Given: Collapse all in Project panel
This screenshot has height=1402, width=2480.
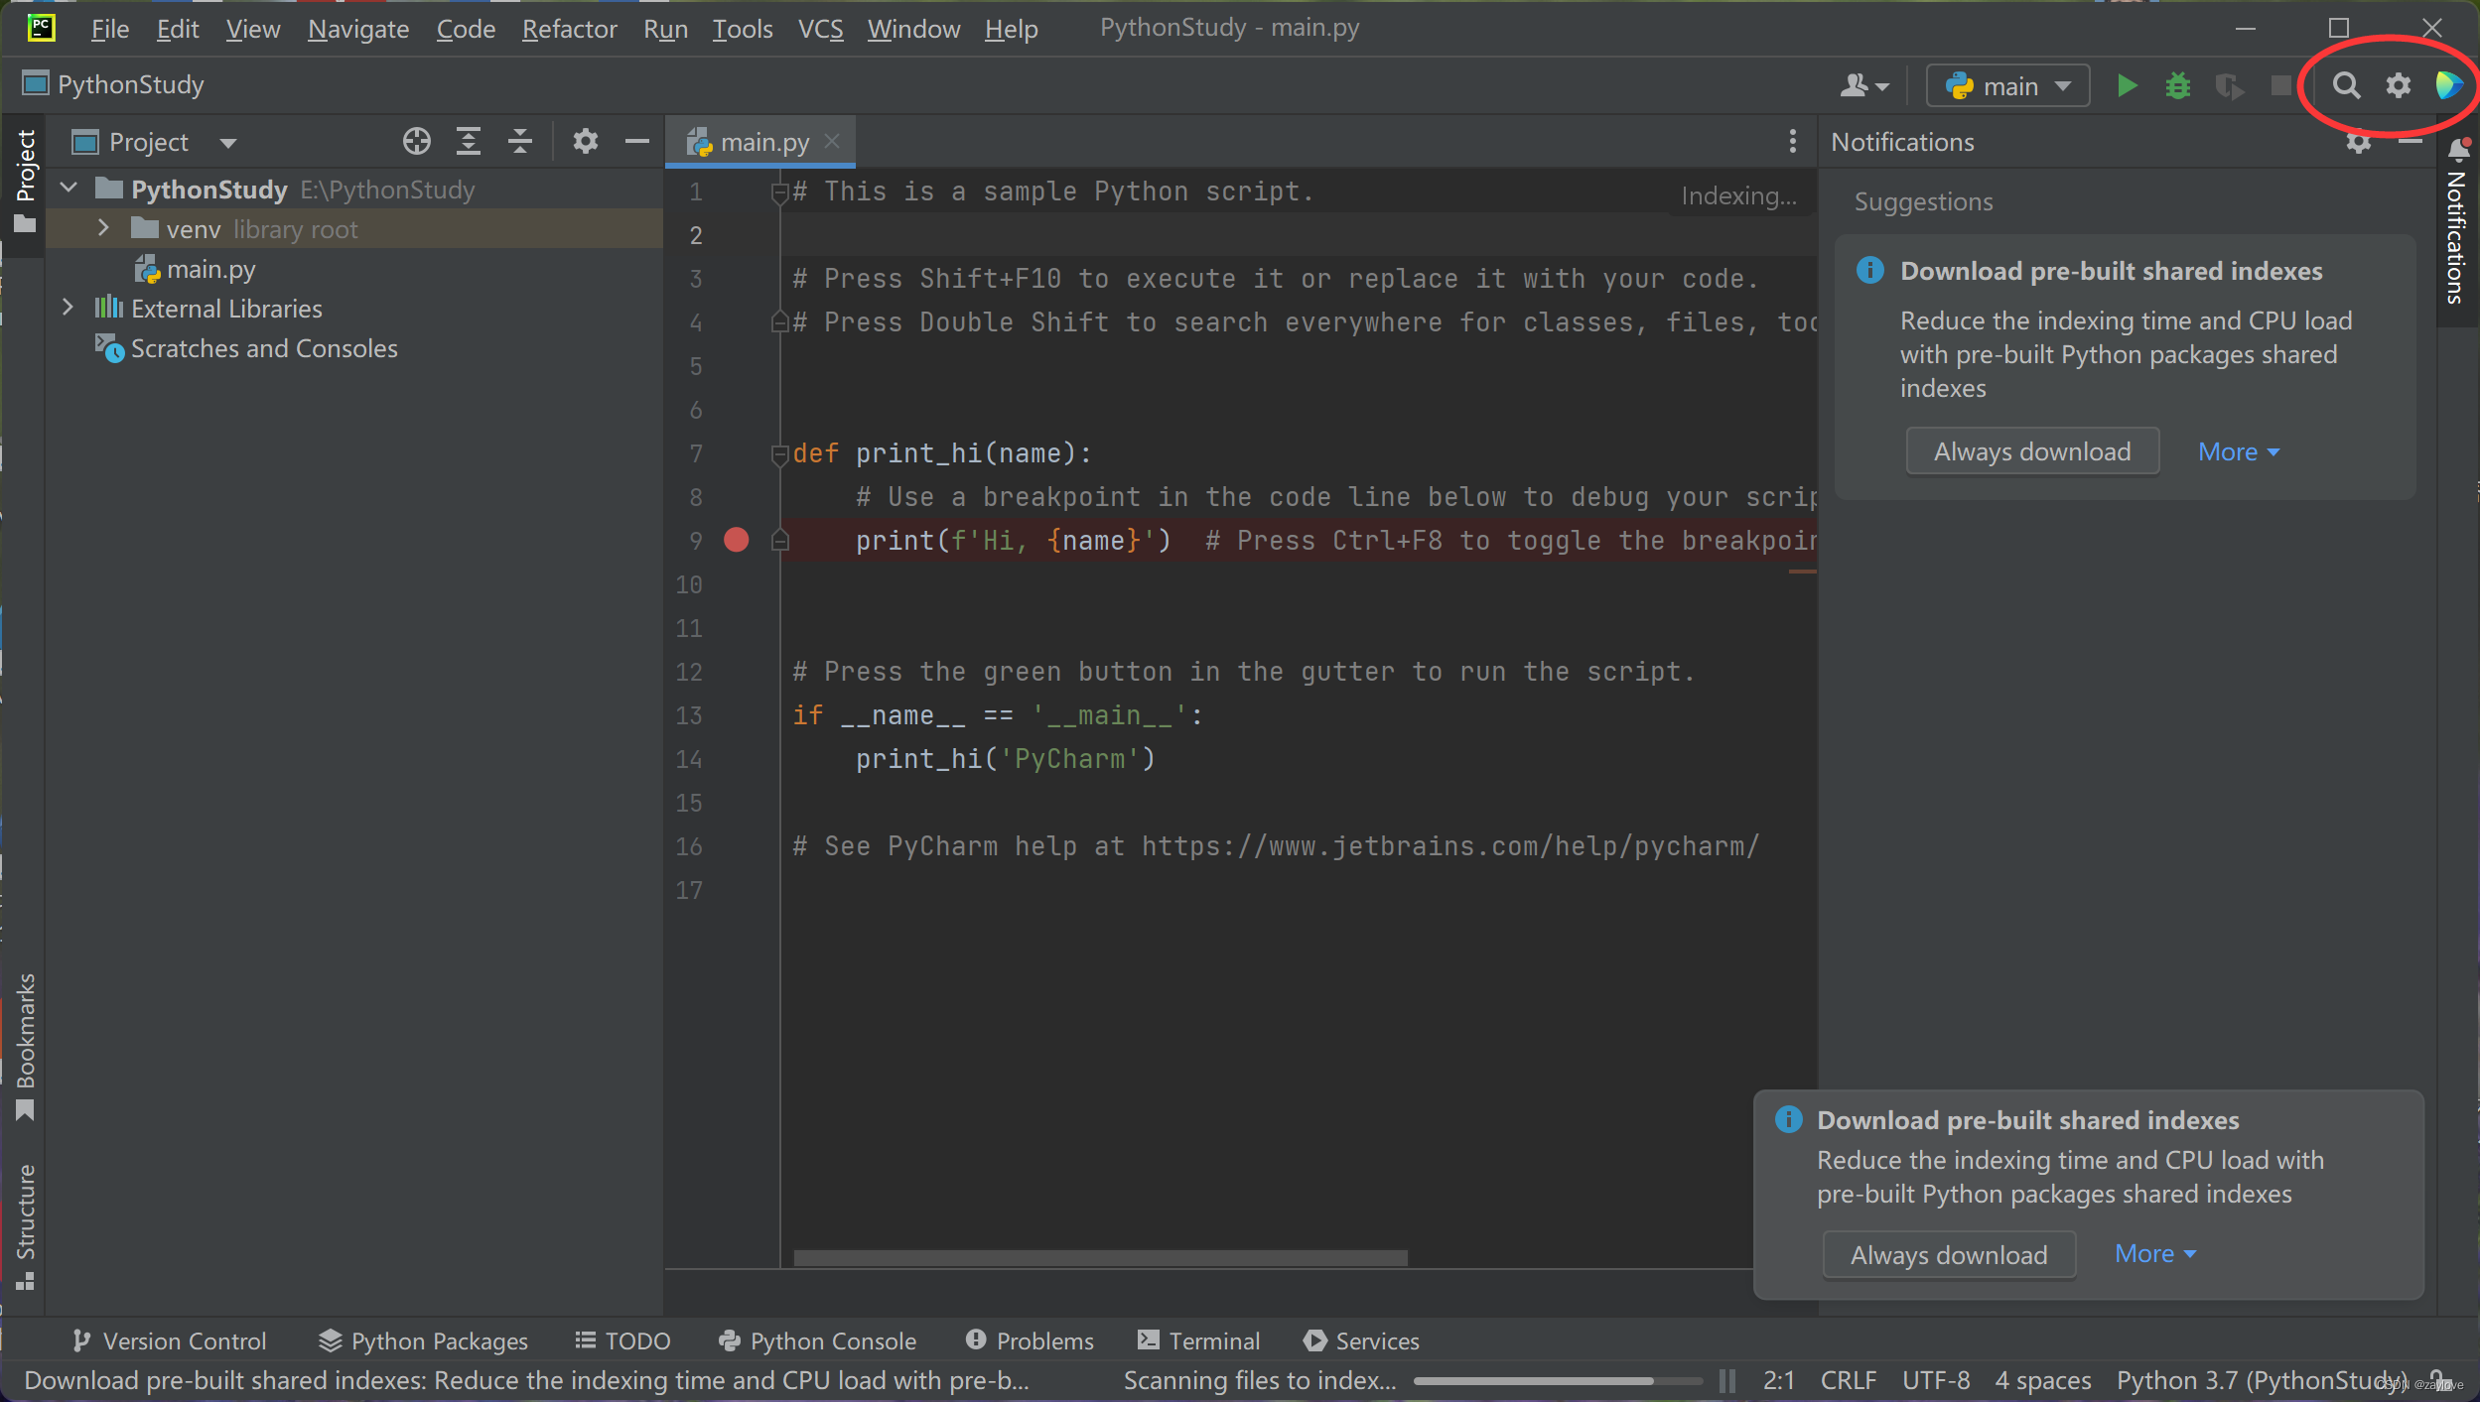Looking at the screenshot, I should tap(520, 142).
